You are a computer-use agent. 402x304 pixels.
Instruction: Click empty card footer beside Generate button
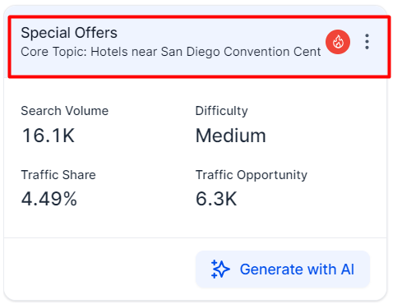click(x=99, y=269)
